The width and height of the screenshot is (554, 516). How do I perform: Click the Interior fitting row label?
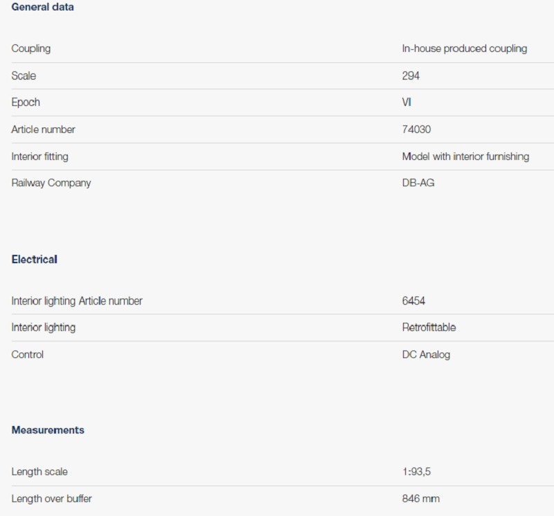tap(40, 157)
